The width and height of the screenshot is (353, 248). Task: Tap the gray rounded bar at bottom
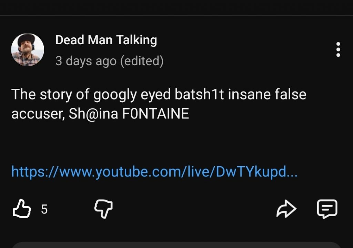pyautogui.click(x=176, y=245)
